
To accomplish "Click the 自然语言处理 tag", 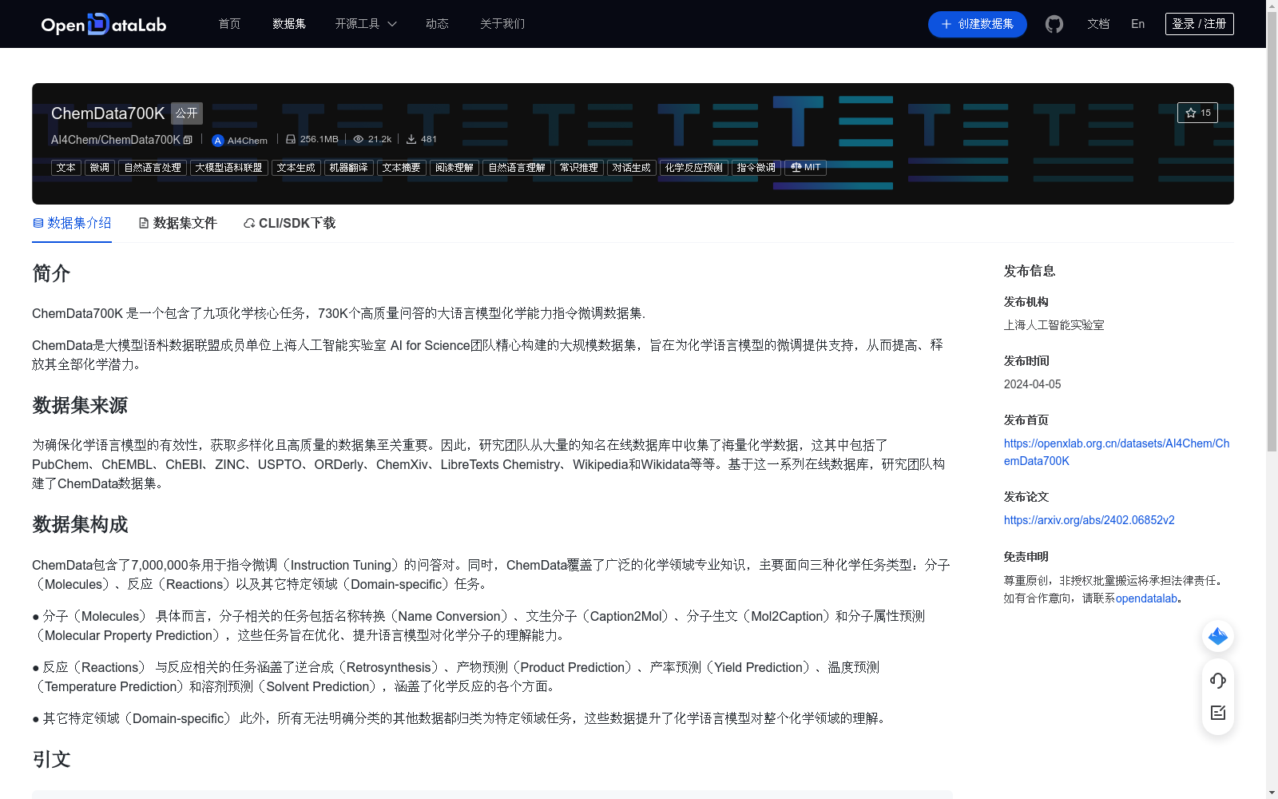I will (x=153, y=168).
